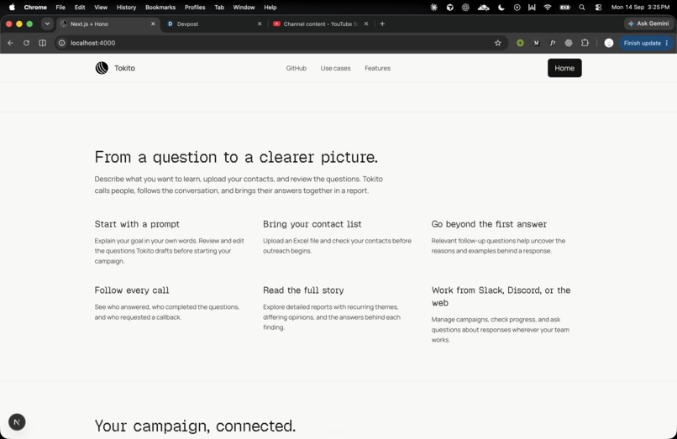Click the black Home button
This screenshot has width=677, height=439.
click(564, 68)
